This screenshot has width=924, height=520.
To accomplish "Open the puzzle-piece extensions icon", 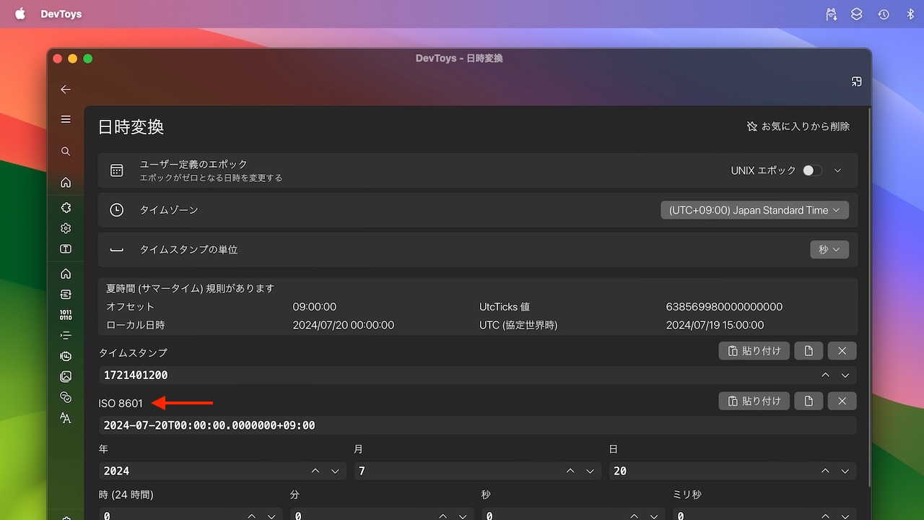I will click(x=66, y=208).
